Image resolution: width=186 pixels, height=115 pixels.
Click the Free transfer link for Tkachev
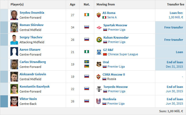click(174, 40)
